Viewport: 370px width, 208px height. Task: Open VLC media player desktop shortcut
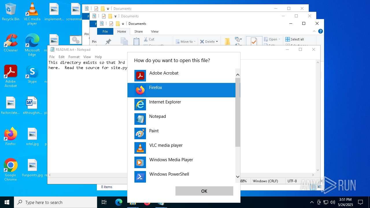pos(32,14)
